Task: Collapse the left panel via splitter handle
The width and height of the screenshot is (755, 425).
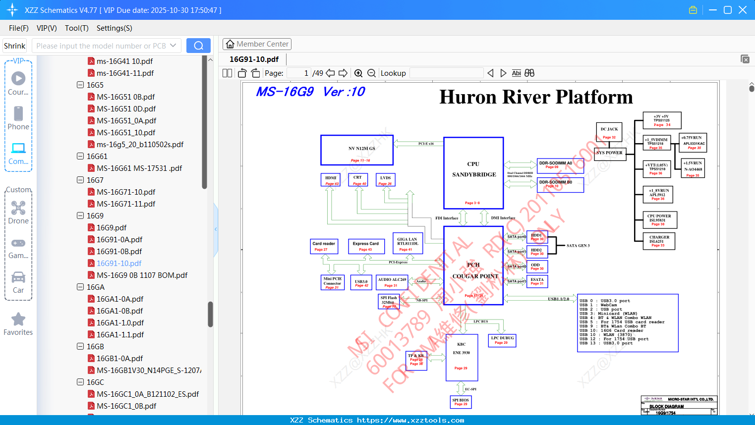Action: pos(216,229)
